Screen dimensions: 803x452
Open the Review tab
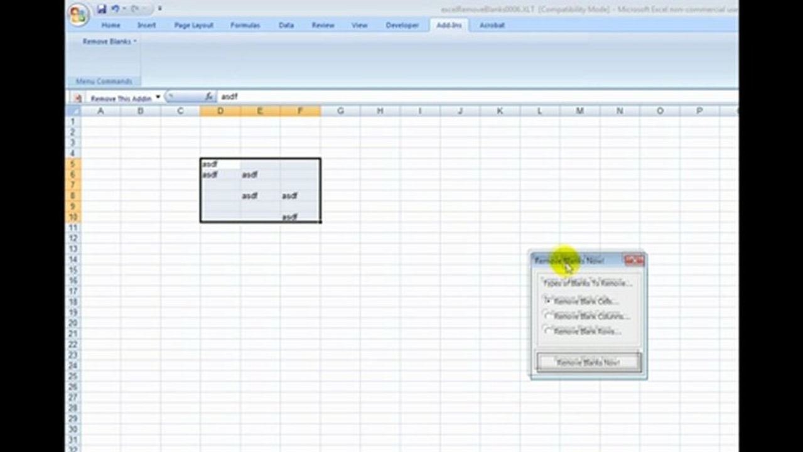tap(323, 25)
